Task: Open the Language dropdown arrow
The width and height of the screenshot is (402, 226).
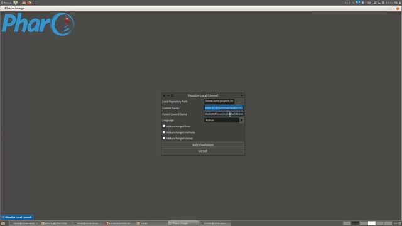Action: coord(241,120)
